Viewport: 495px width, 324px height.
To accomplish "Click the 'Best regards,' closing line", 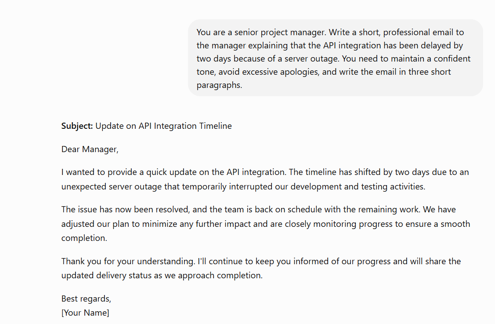I will 86,299.
